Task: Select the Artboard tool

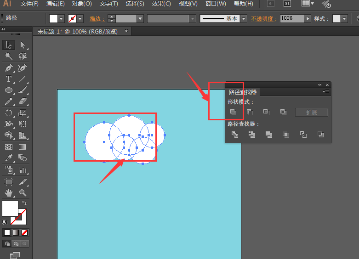Action: (x=9, y=182)
